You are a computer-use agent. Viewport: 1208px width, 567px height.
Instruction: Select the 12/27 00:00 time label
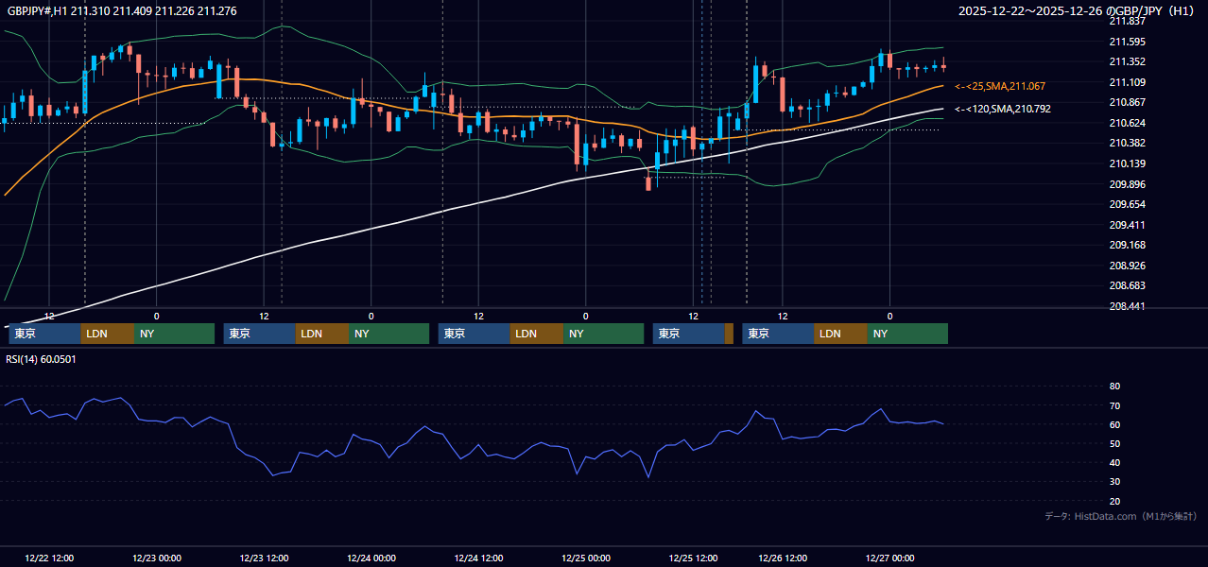click(889, 558)
